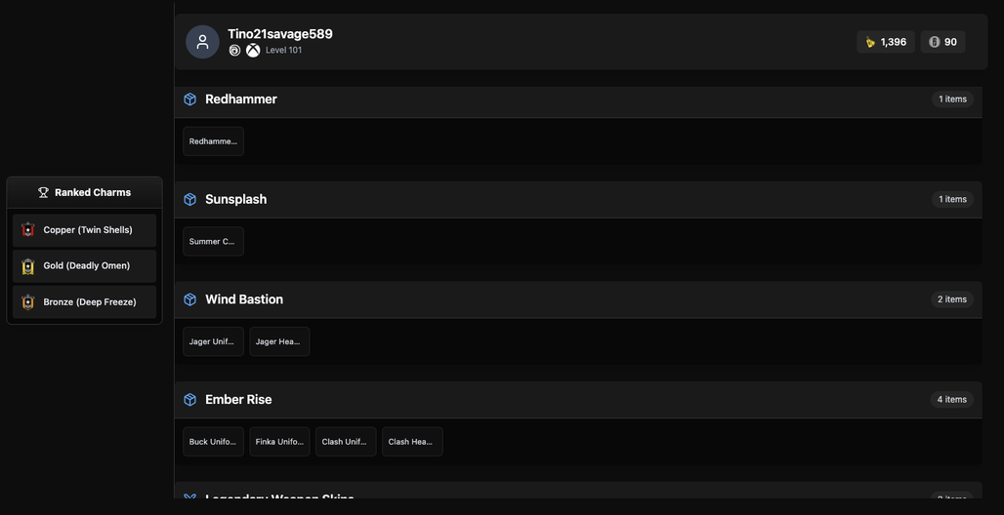Click the 1,396 renown currency badge
Viewport: 1004px width, 515px height.
[x=886, y=42]
